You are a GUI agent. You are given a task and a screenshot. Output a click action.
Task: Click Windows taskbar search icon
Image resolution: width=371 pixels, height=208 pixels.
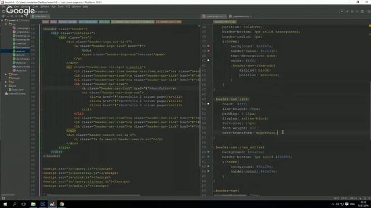click(14, 204)
